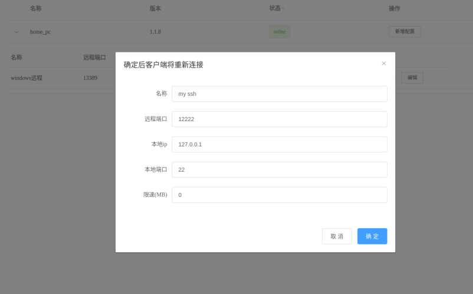
Task: Click the 取消 cancel button
Action: (x=337, y=236)
